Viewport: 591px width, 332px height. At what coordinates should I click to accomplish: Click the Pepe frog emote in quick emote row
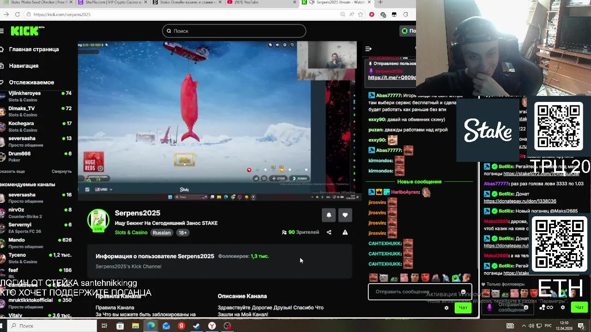[x=394, y=278]
